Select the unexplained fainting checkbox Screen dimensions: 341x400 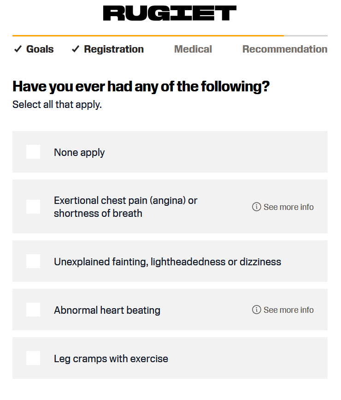click(x=33, y=261)
